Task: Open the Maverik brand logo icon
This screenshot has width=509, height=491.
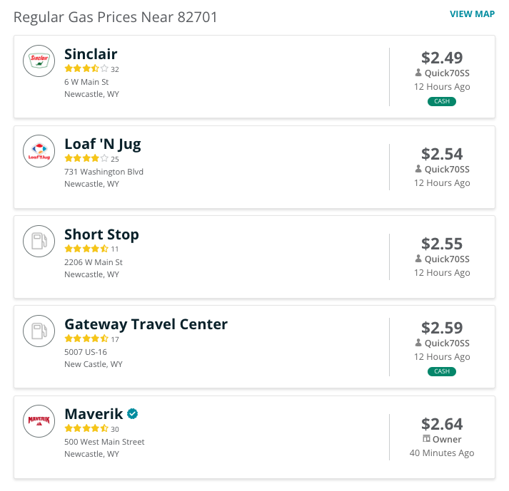Action: pos(39,421)
